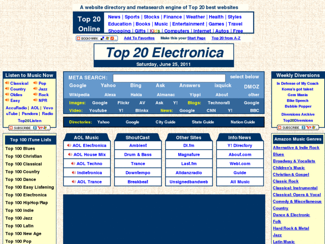325x244 pixels.
Task: Open Top 100 HipHop/Rap iTunes list
Action: tap(26, 203)
